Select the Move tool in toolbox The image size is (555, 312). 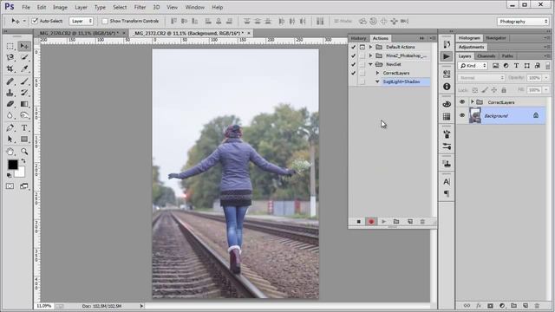(24, 46)
